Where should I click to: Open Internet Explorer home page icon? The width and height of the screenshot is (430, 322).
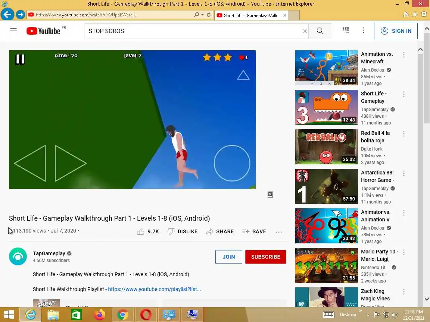pos(405,15)
